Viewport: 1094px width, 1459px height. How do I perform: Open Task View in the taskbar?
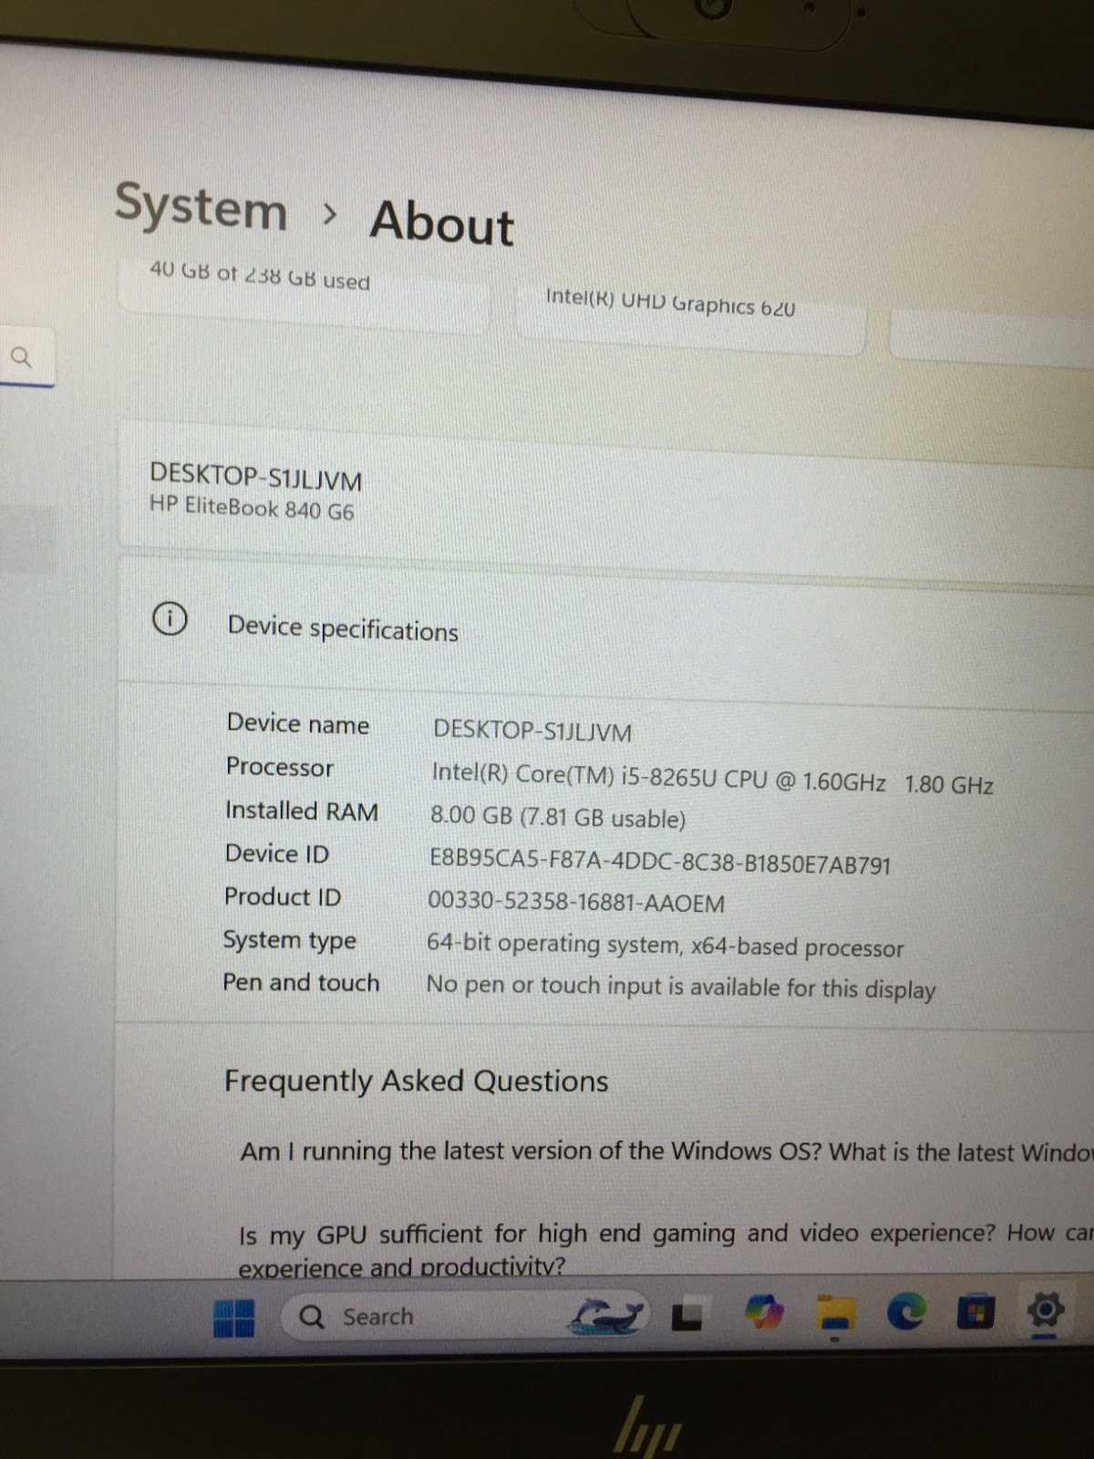coord(687,1316)
